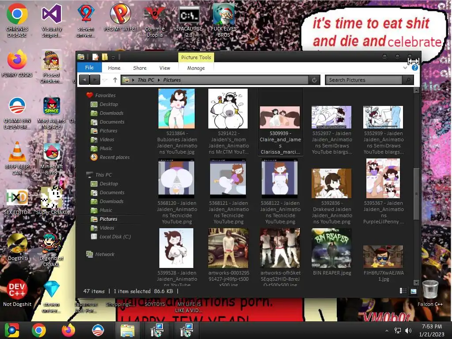This screenshot has width=452, height=339.
Task: Switch to Large icons view in status bar
Action: point(413,291)
